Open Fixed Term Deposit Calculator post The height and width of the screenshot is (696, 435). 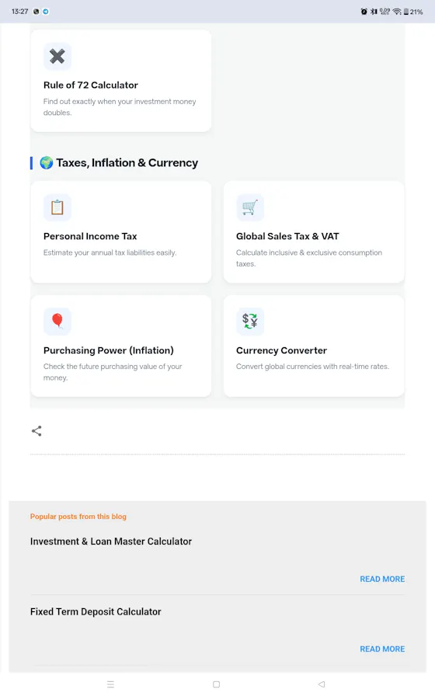tap(96, 611)
